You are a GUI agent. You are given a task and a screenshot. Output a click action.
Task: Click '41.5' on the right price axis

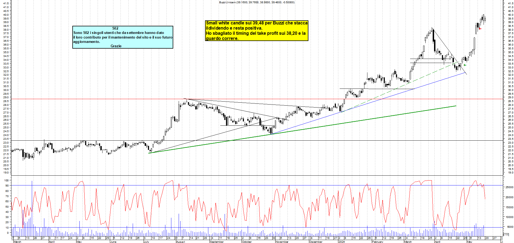point(510,4)
